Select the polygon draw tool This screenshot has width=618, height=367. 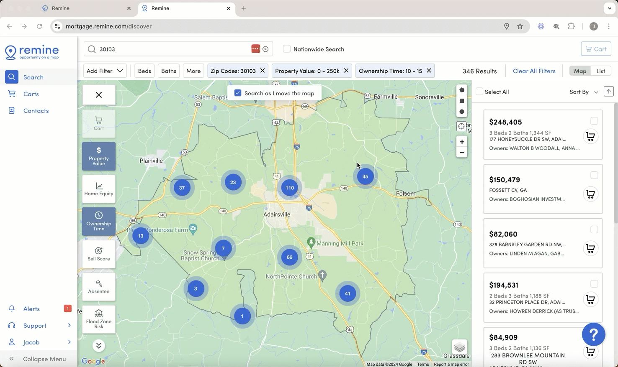(461, 90)
